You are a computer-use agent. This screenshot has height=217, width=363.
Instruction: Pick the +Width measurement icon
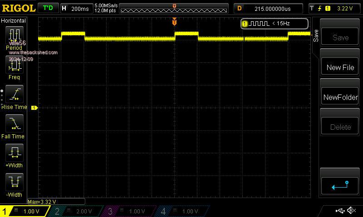14,152
